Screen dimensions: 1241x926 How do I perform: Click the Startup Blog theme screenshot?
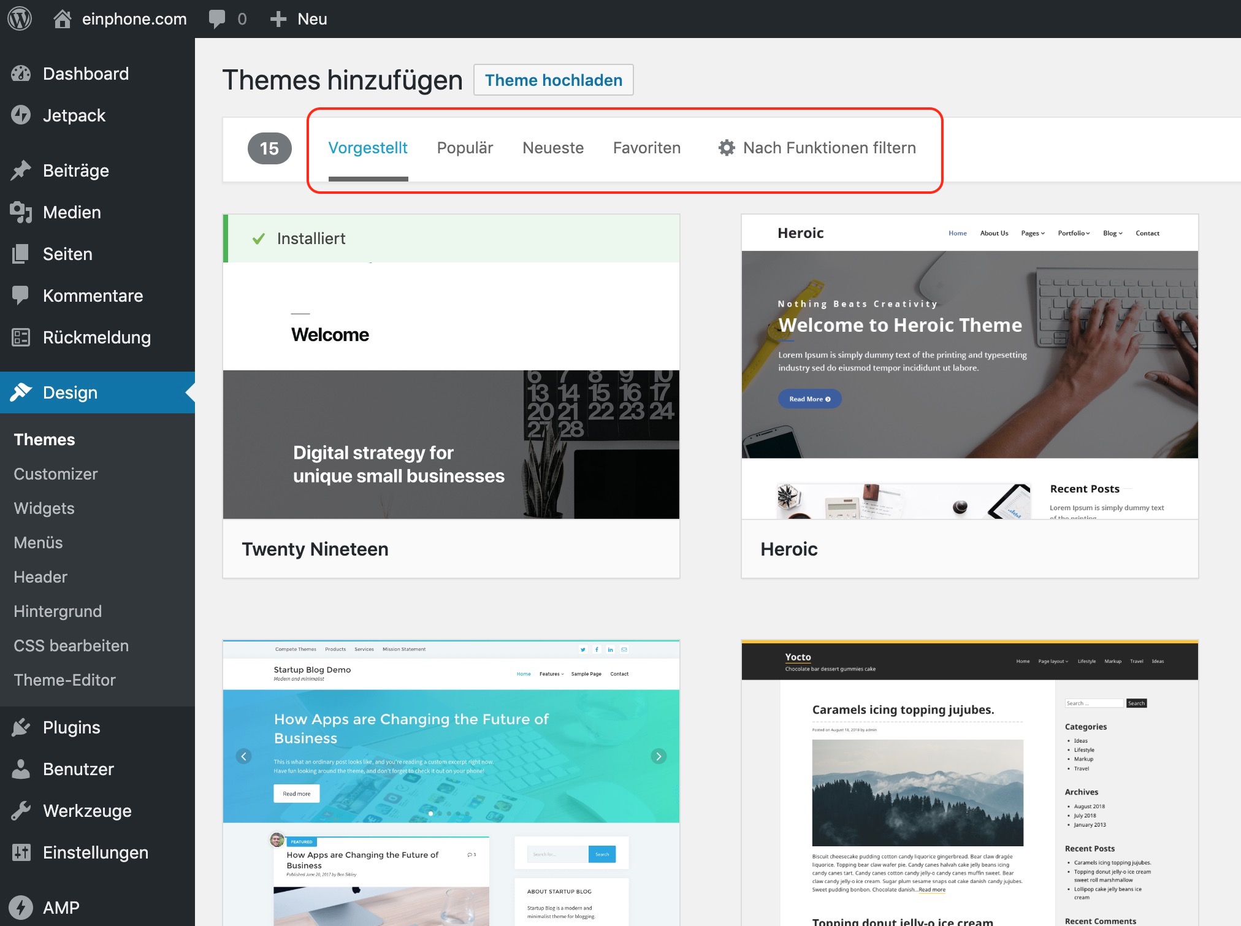(x=451, y=783)
